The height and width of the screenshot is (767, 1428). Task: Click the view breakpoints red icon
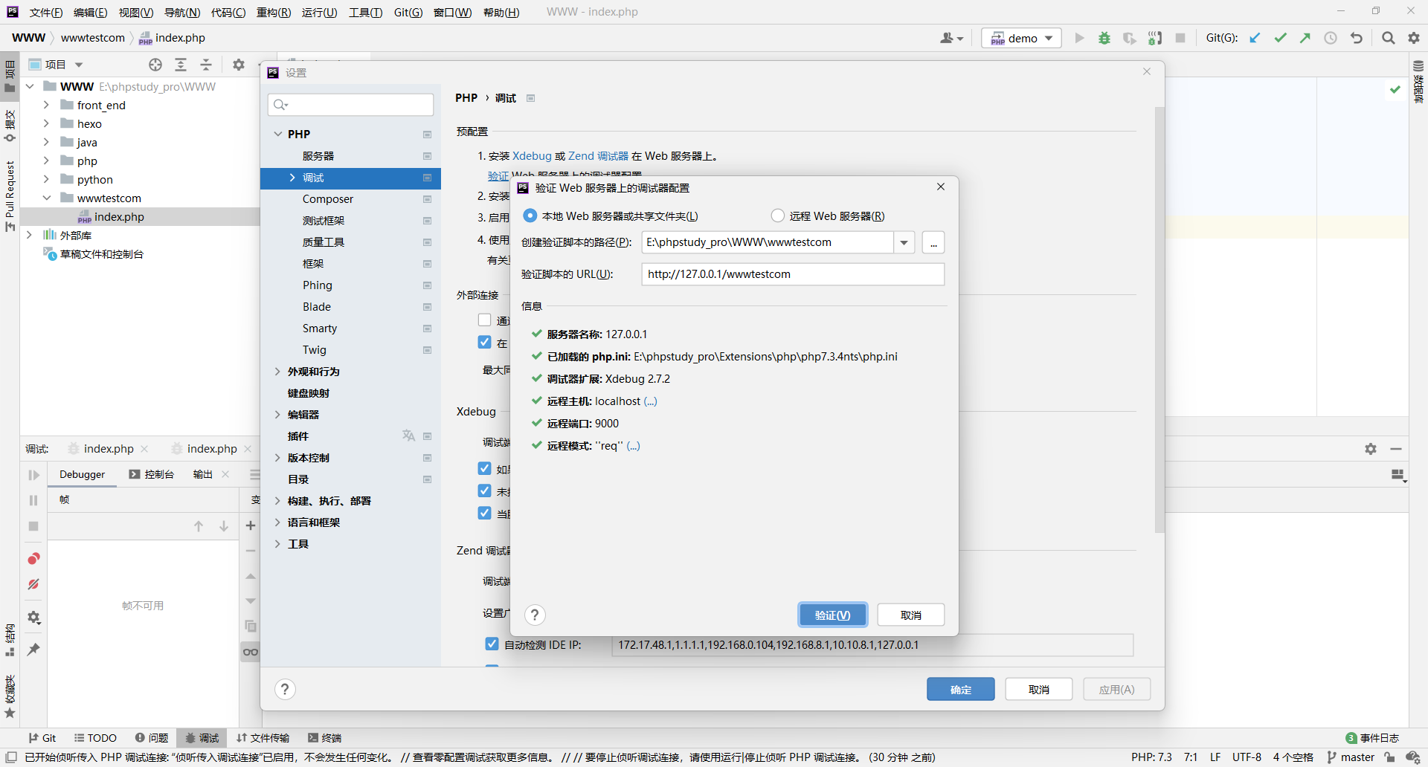point(33,559)
